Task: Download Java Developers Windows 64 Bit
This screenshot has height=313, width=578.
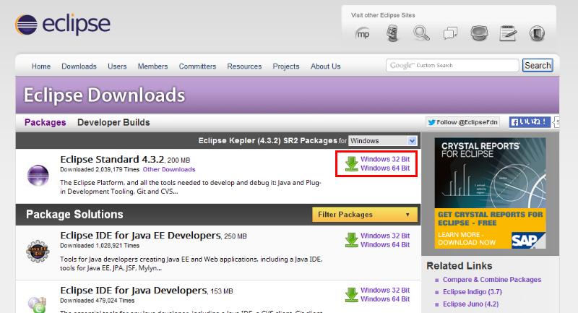Action: tap(385, 299)
